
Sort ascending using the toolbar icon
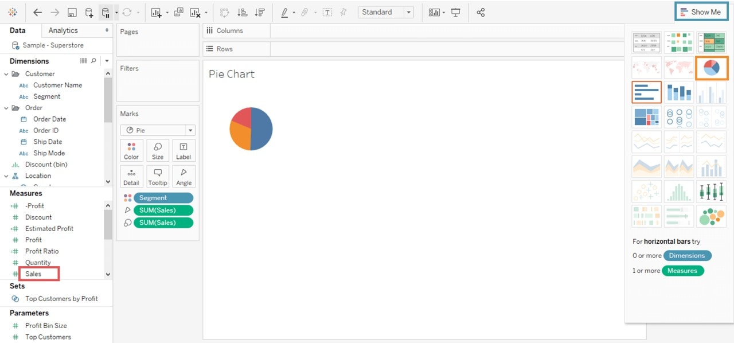click(x=242, y=12)
